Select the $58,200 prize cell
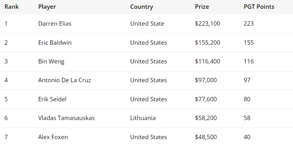The width and height of the screenshot is (293, 146). click(x=206, y=118)
